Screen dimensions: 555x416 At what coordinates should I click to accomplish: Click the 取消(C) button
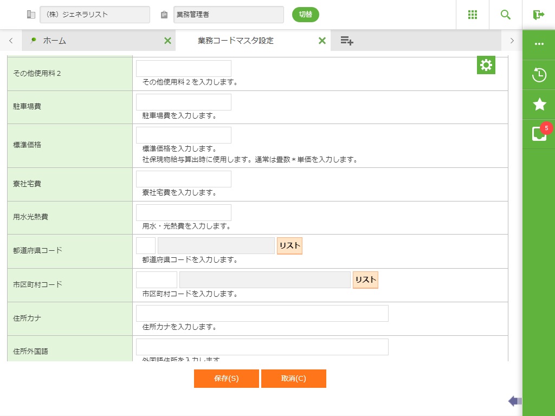pos(293,379)
